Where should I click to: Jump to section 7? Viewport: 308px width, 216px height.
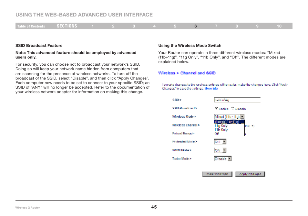pyautogui.click(x=216, y=26)
